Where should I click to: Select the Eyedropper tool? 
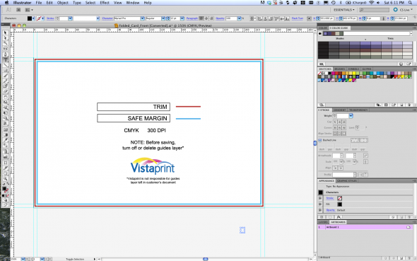[x=6, y=140]
